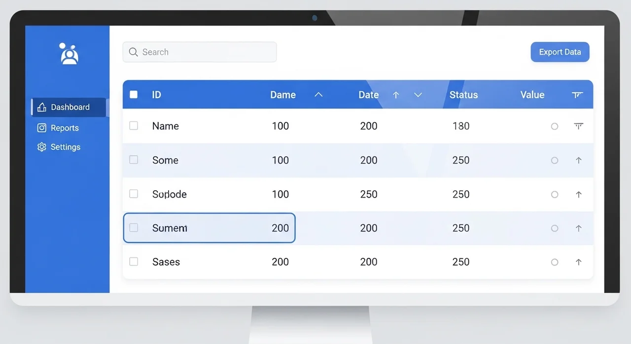The width and height of the screenshot is (631, 344).
Task: Select the radio circle in the Sases row
Action: (x=555, y=262)
